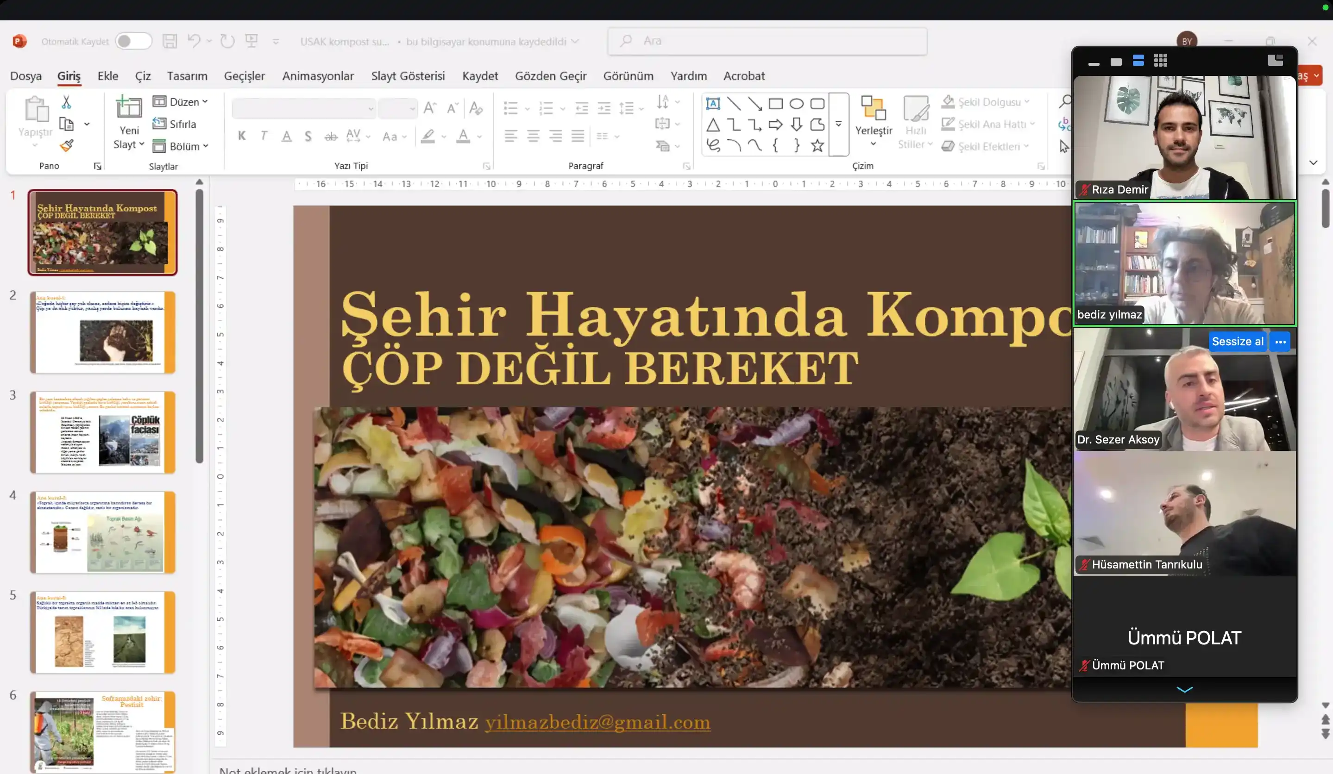The height and width of the screenshot is (774, 1333).
Task: Switch to the Ekle ribbon tab
Action: tap(107, 75)
